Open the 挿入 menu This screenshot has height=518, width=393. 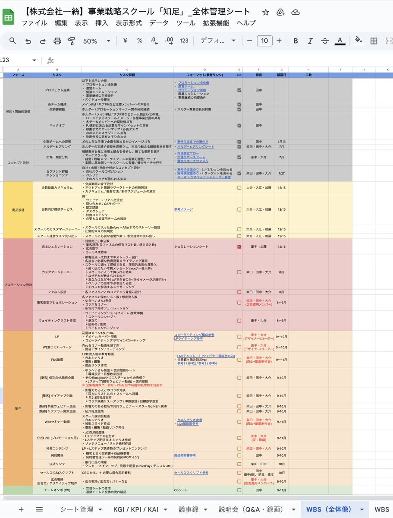point(101,23)
